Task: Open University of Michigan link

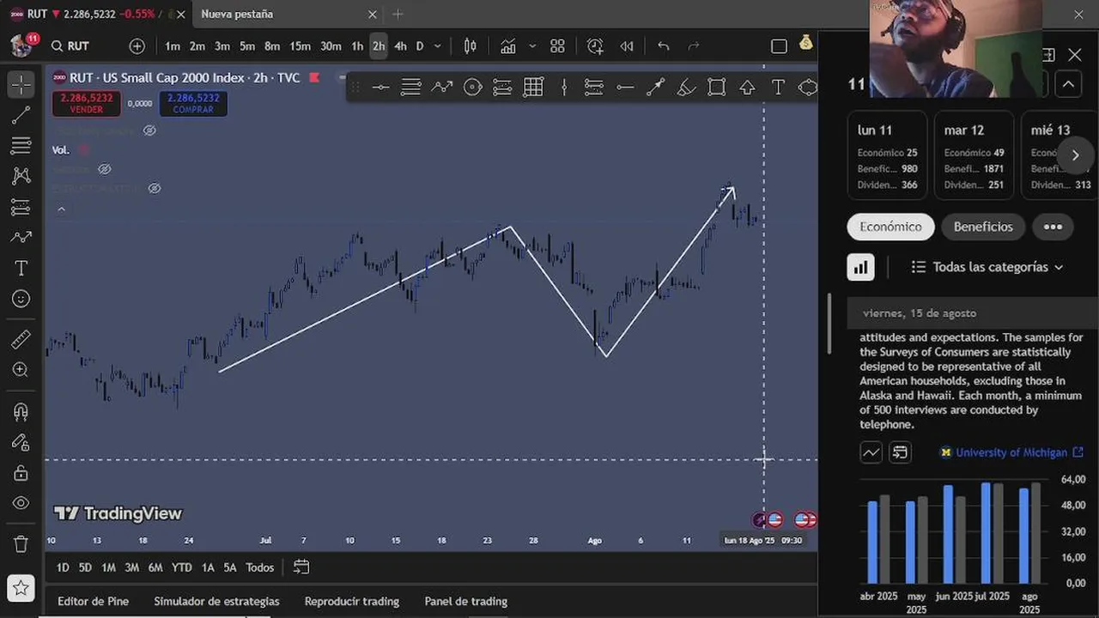Action: 1012,452
